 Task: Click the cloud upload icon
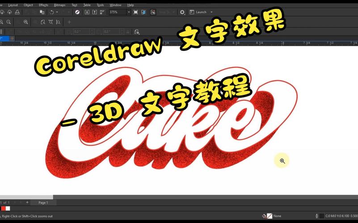tap(9, 12)
